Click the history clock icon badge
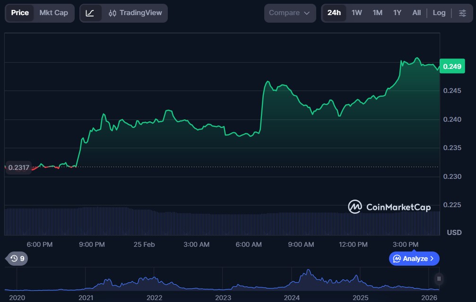 (x=17, y=258)
